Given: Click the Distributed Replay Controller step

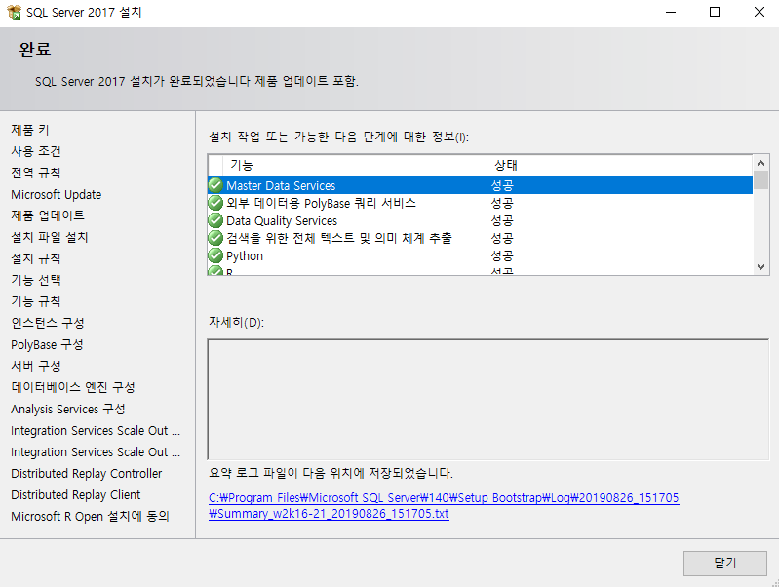Looking at the screenshot, I should point(87,473).
